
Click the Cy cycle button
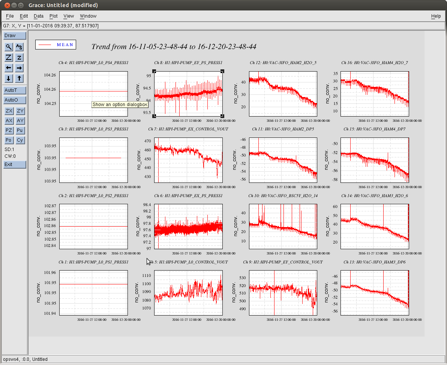20,140
